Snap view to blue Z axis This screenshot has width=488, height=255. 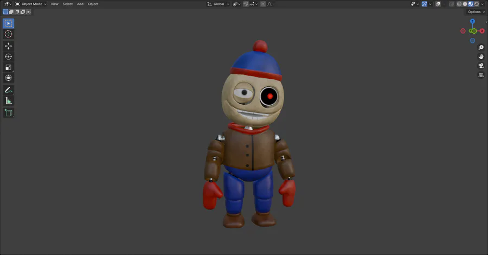pos(472,21)
